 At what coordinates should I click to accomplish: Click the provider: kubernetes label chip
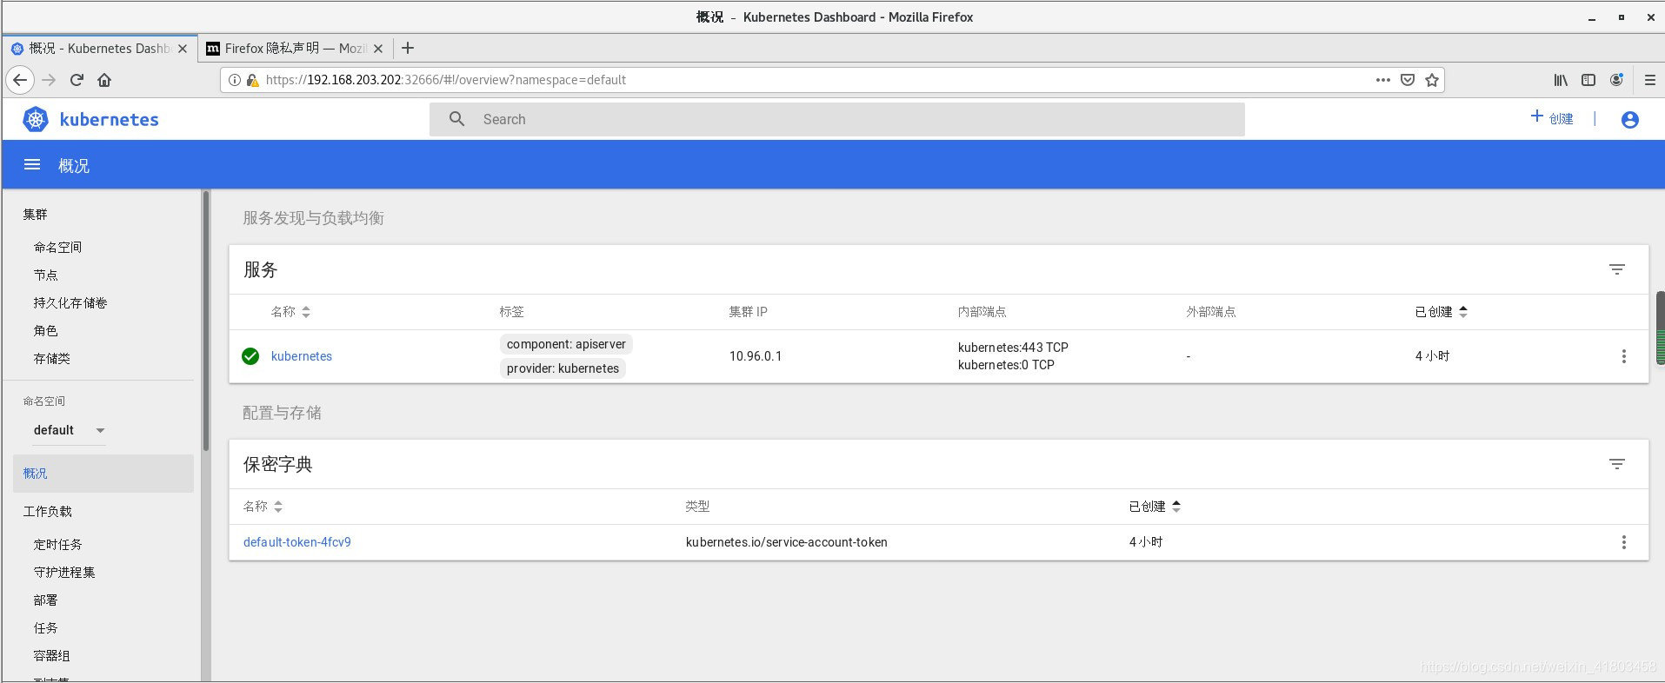563,368
